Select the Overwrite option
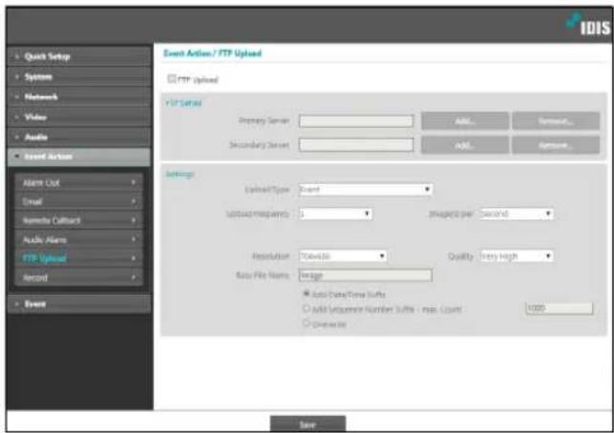Viewport: 614px width, 433px height. click(x=307, y=323)
